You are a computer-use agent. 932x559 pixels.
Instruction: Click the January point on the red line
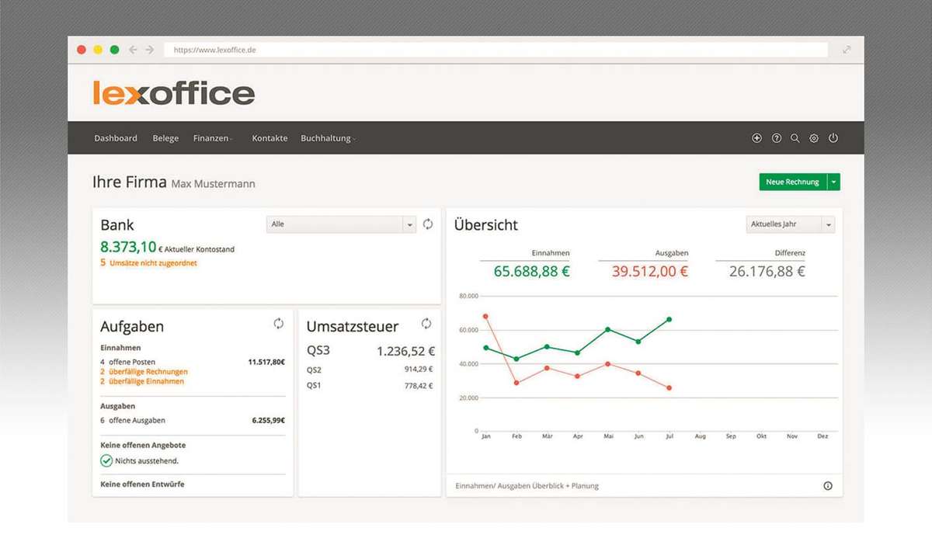point(485,316)
